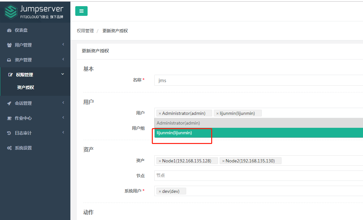Click the dashboard gauge icon

pos(9,30)
